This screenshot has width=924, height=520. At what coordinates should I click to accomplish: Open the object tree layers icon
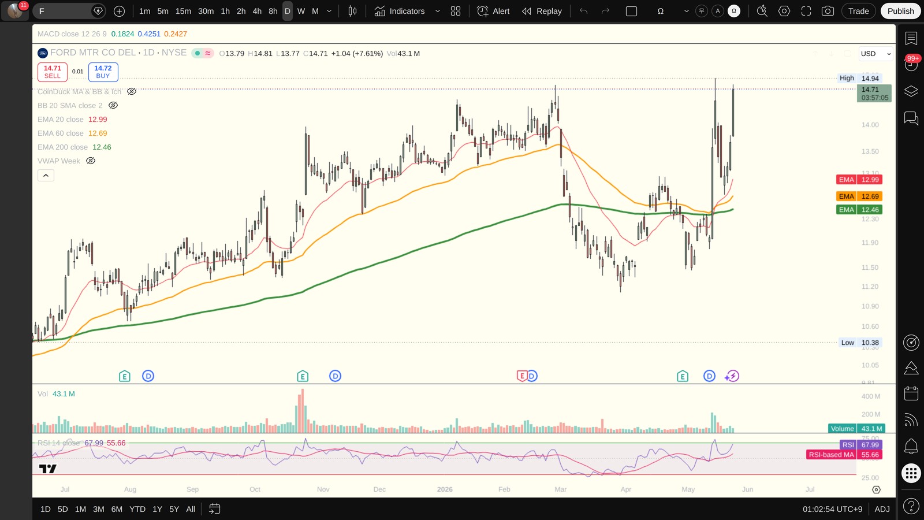(911, 91)
